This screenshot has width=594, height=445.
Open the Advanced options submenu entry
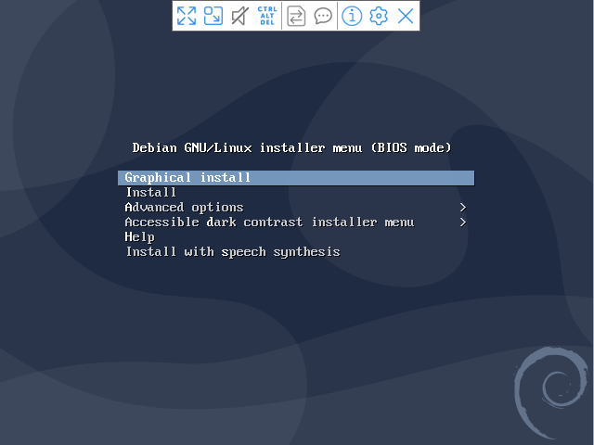pos(296,208)
